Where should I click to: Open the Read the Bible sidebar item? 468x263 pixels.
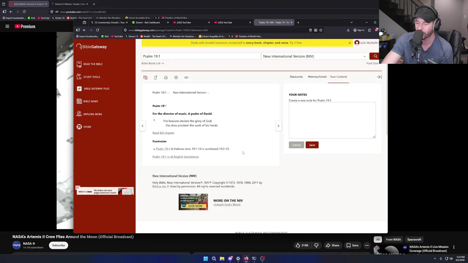(x=90, y=64)
